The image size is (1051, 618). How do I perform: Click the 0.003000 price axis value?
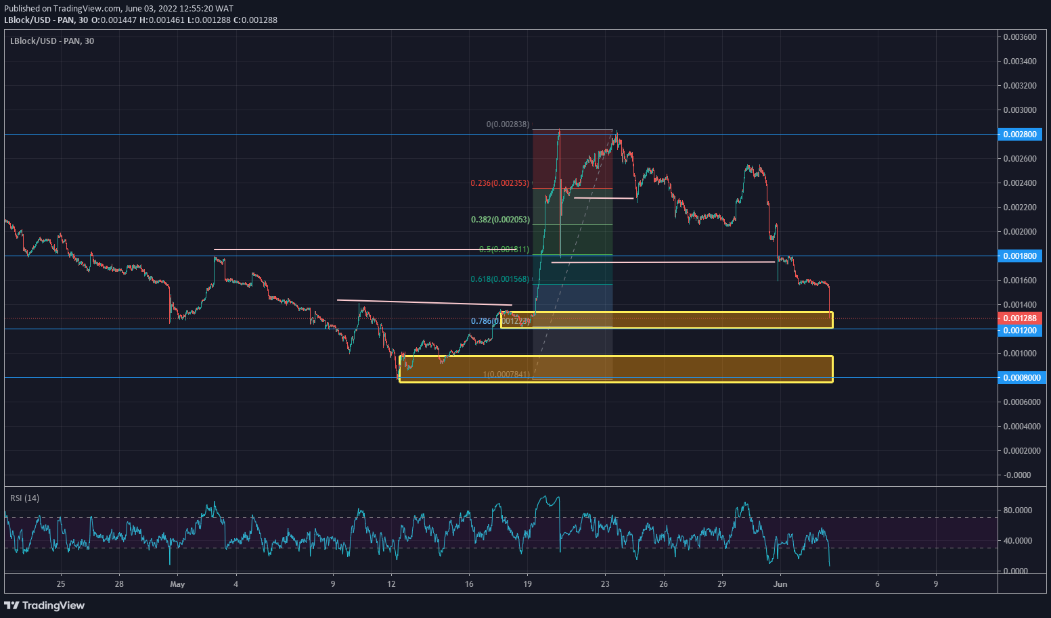point(1020,110)
